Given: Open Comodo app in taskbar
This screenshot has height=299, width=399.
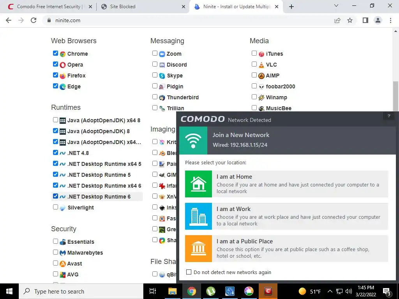Looking at the screenshot, I should click(268, 291).
